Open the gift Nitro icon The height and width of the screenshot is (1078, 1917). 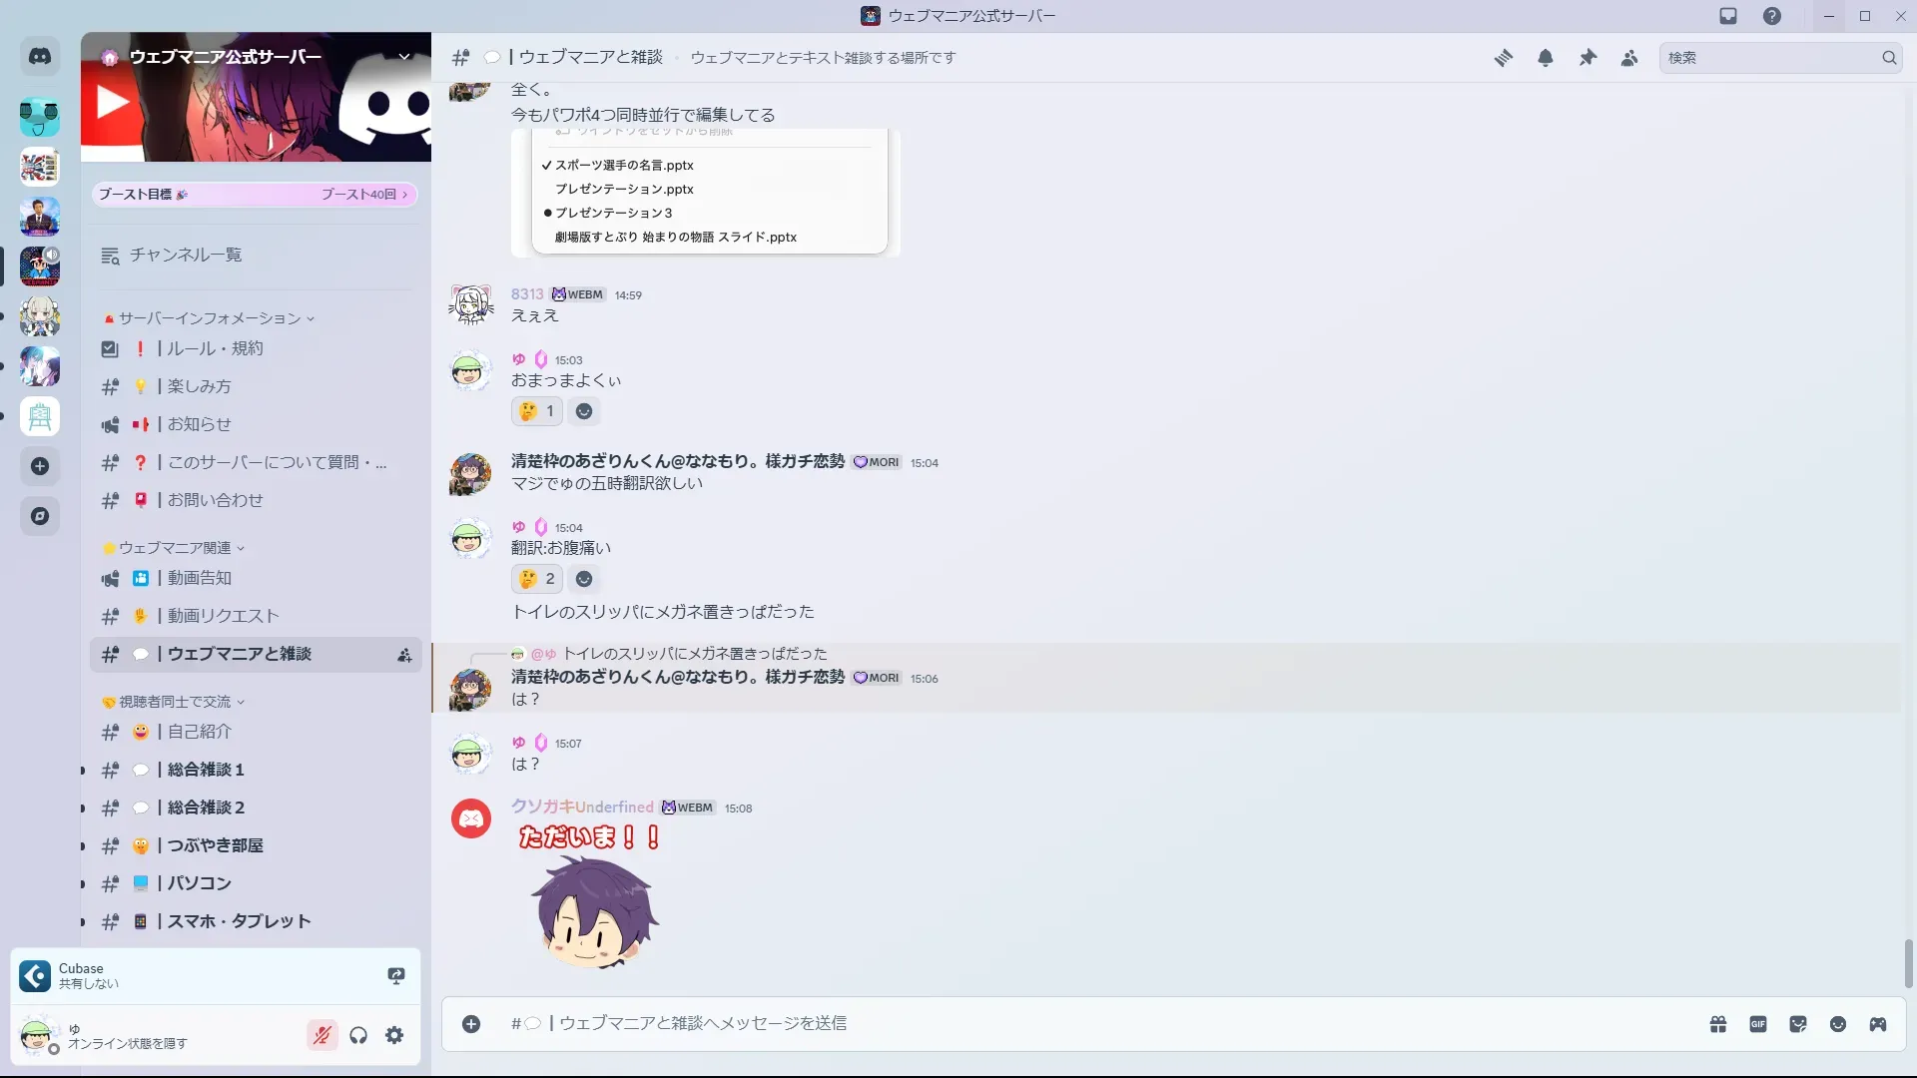tap(1718, 1024)
